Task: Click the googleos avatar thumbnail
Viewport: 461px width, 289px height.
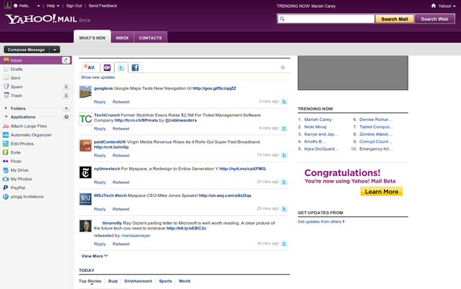Action: (x=86, y=92)
